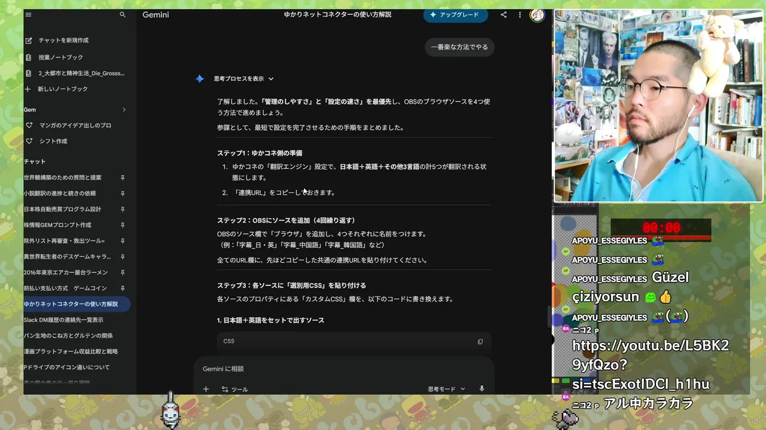This screenshot has width=766, height=430.
Task: Open the three-dot more options menu
Action: pyautogui.click(x=519, y=15)
